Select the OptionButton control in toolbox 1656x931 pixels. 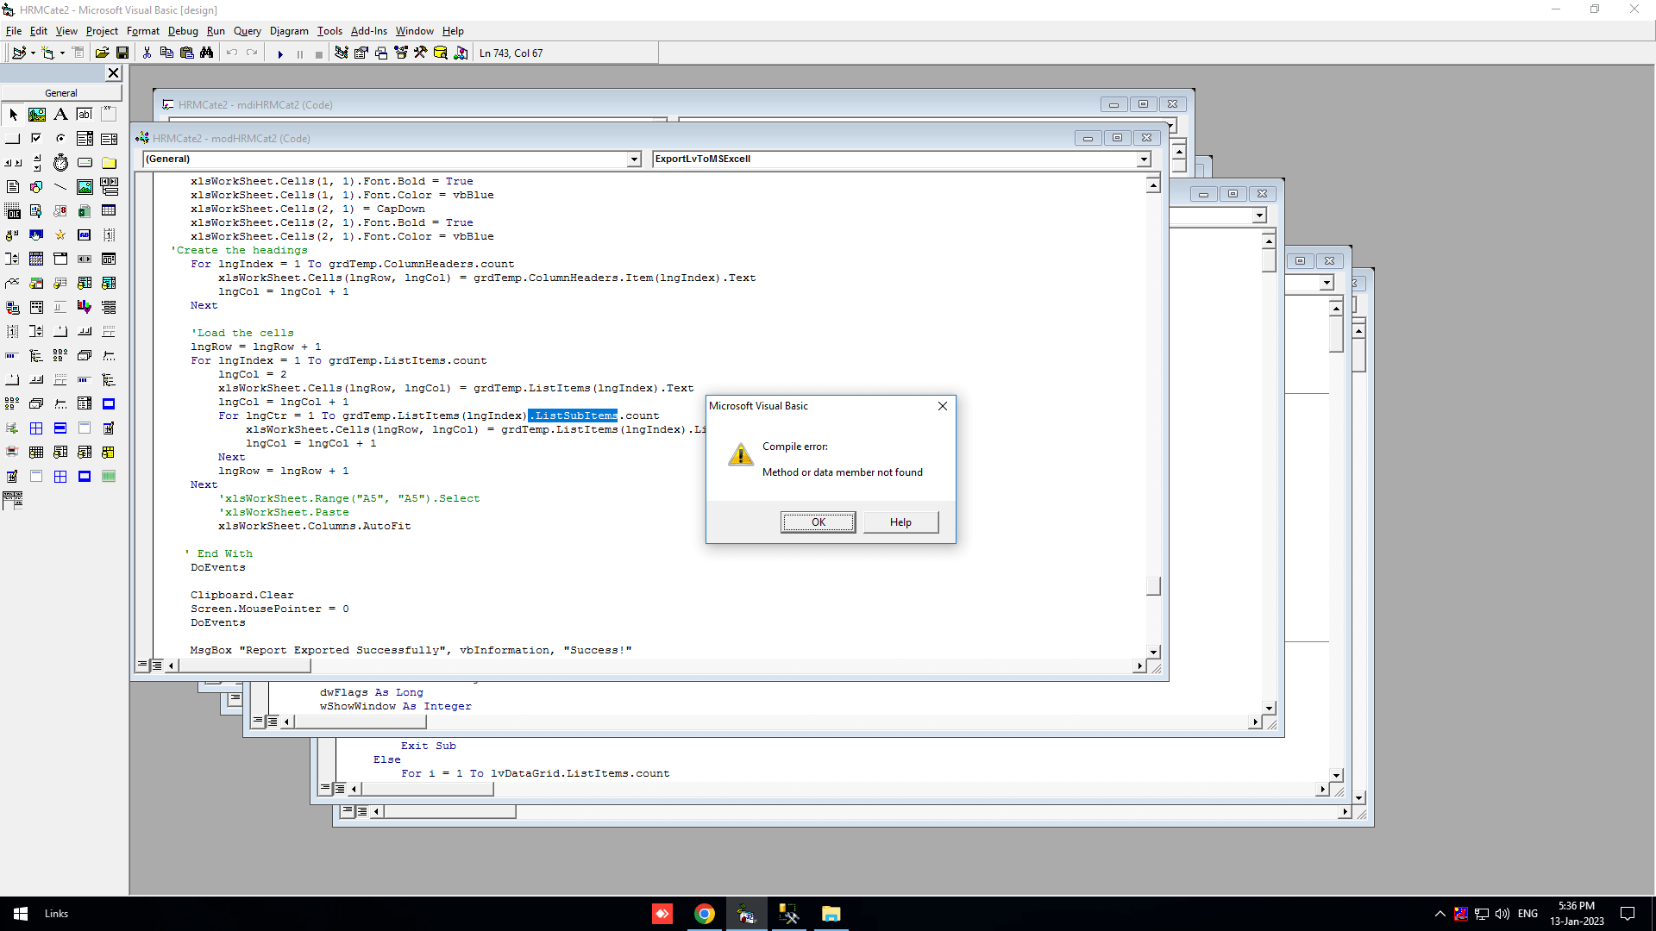pos(60,138)
